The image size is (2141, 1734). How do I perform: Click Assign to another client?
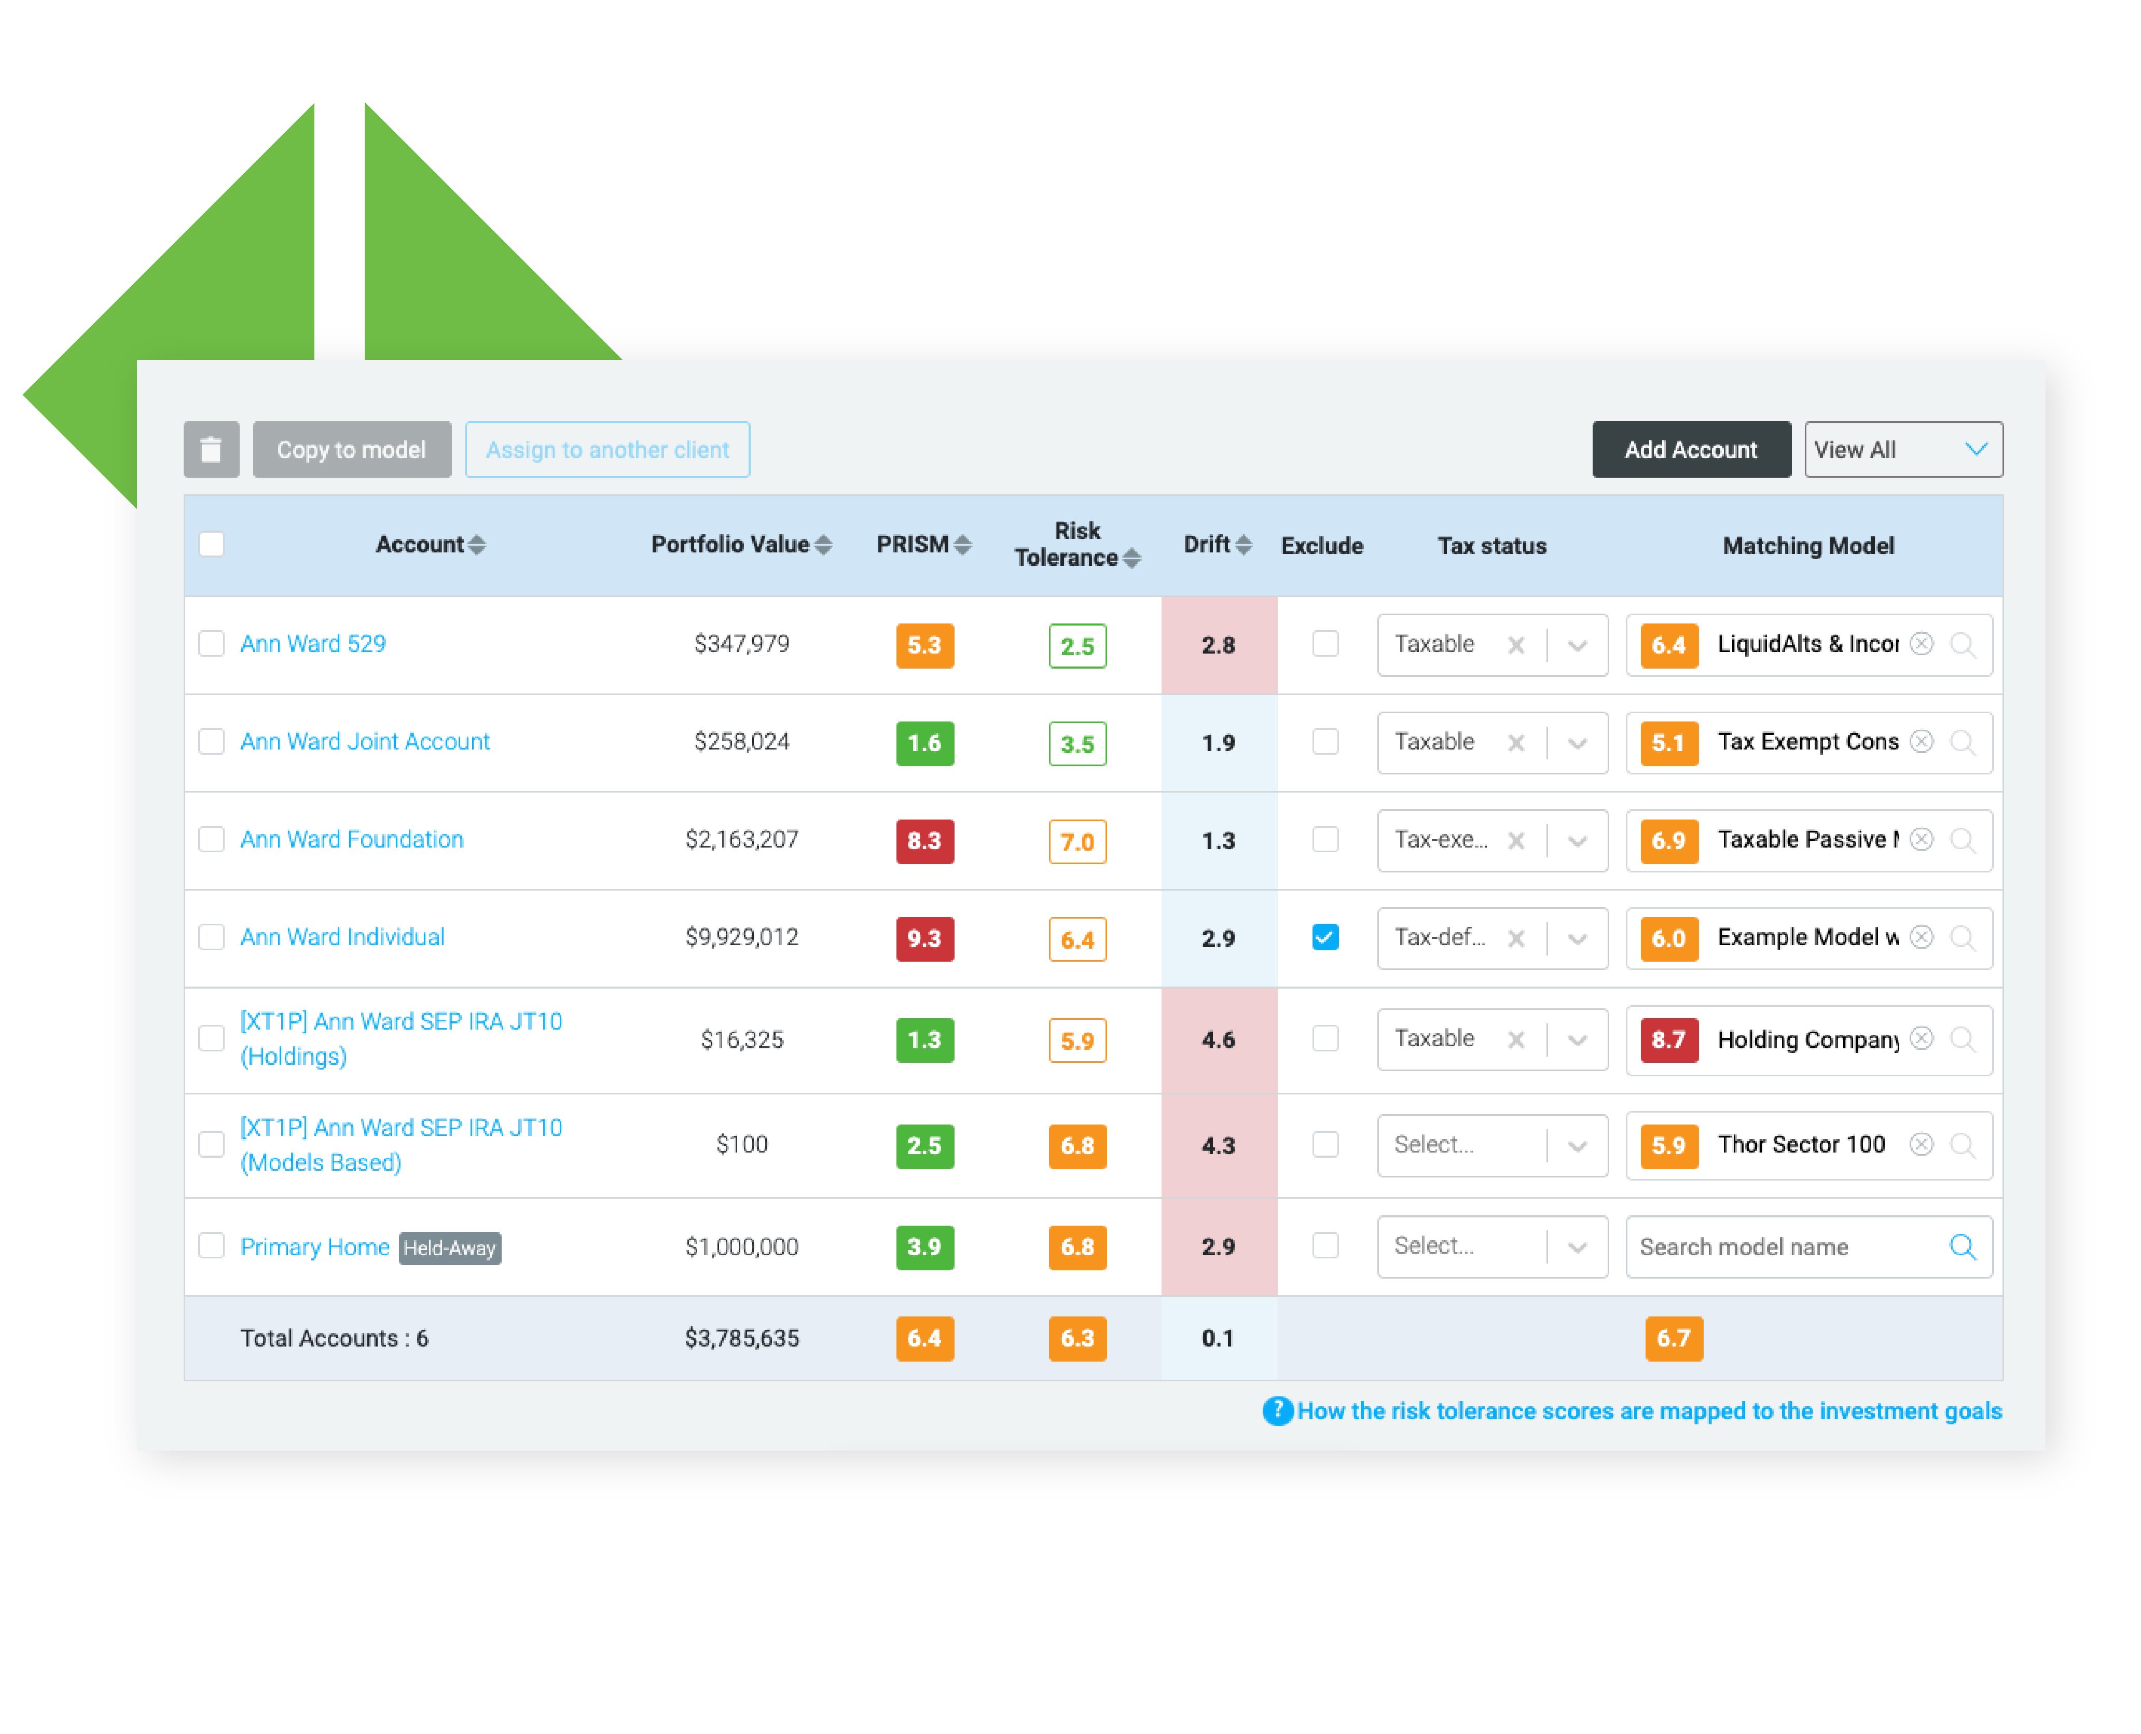tap(606, 450)
